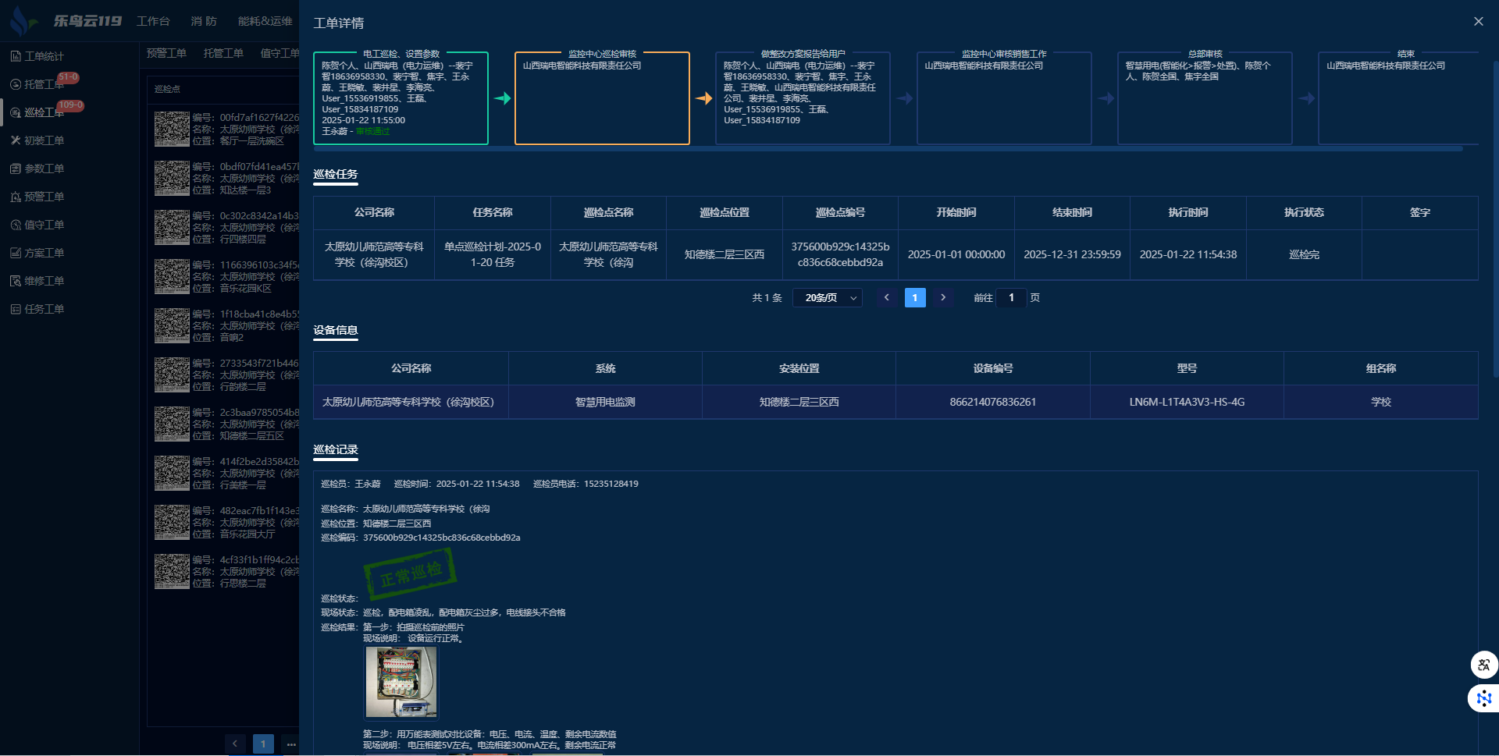Click the 任务工单 sidebar icon
This screenshot has height=756, width=1499.
pos(16,309)
